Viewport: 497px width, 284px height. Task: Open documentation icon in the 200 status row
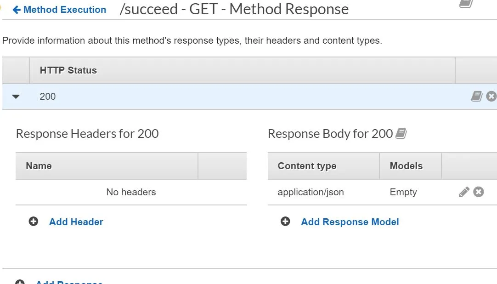[x=477, y=96]
